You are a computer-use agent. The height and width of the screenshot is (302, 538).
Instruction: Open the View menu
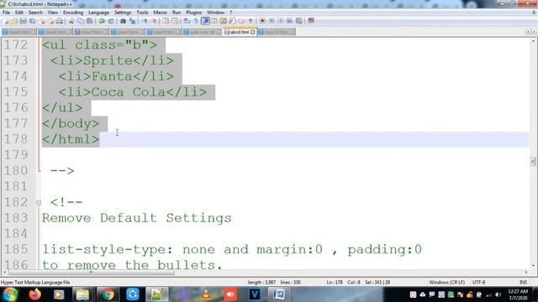pos(53,13)
